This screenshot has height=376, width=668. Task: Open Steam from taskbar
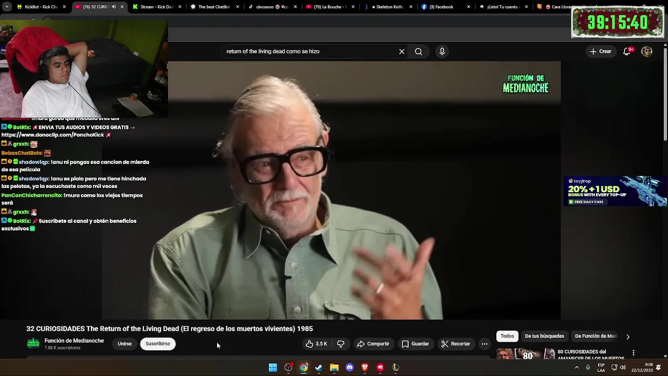point(319,368)
